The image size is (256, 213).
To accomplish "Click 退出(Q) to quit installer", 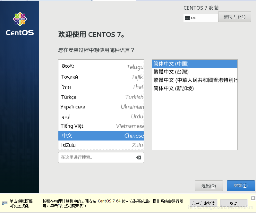I will (209, 186).
